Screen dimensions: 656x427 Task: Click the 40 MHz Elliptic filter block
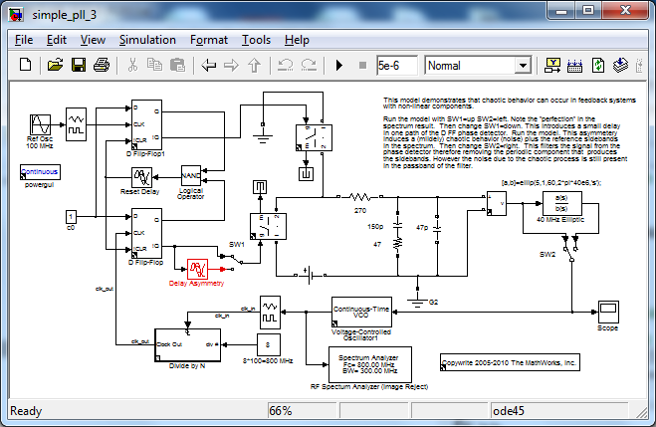point(547,203)
